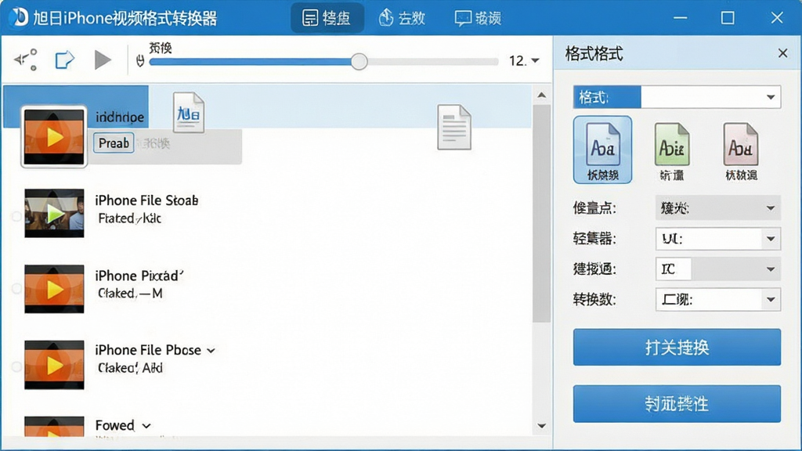This screenshot has width=802, height=451.
Task: Click the bottom blue button in side panel
Action: point(677,404)
